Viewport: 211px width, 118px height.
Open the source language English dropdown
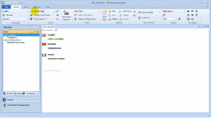point(27,11)
